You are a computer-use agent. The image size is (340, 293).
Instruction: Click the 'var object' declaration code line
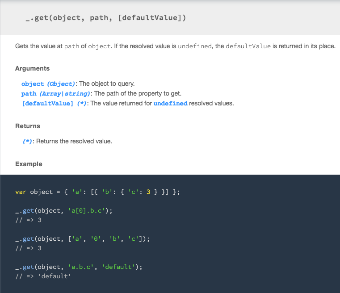click(x=97, y=192)
